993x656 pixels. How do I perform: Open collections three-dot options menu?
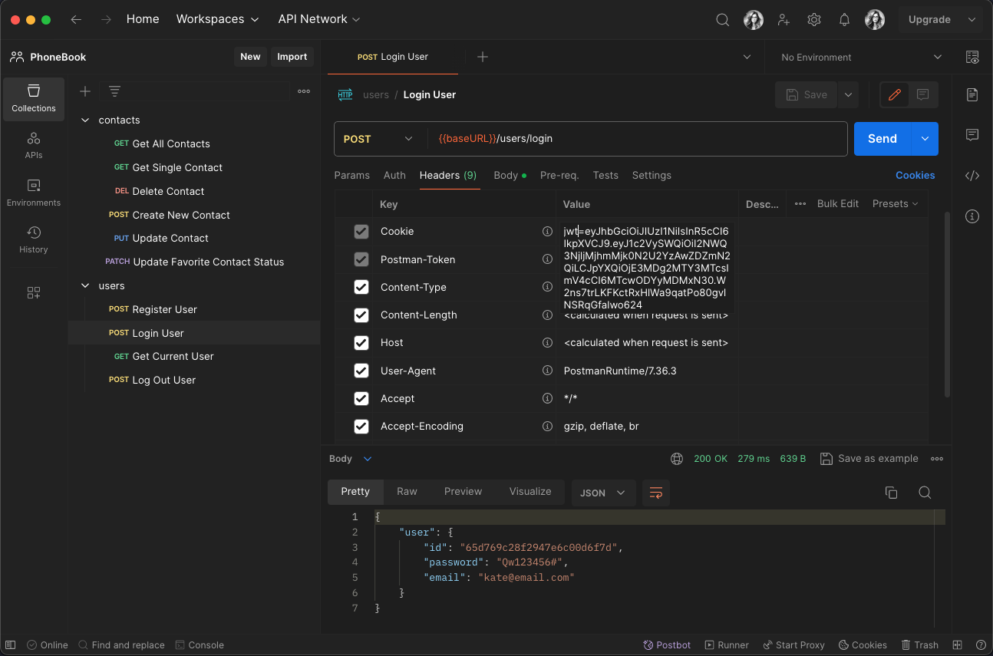[304, 91]
